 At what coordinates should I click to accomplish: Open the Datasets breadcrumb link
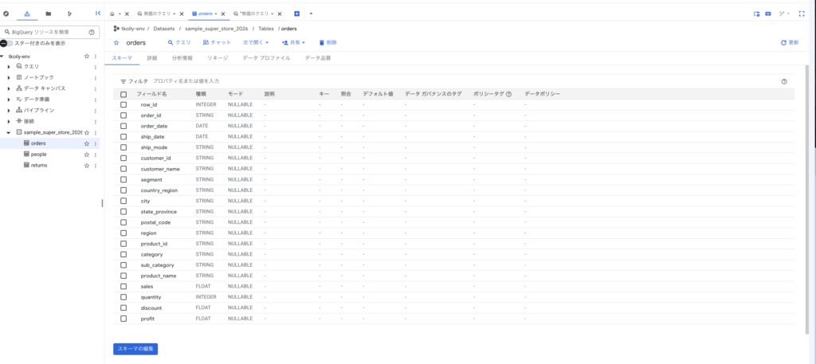(x=164, y=29)
